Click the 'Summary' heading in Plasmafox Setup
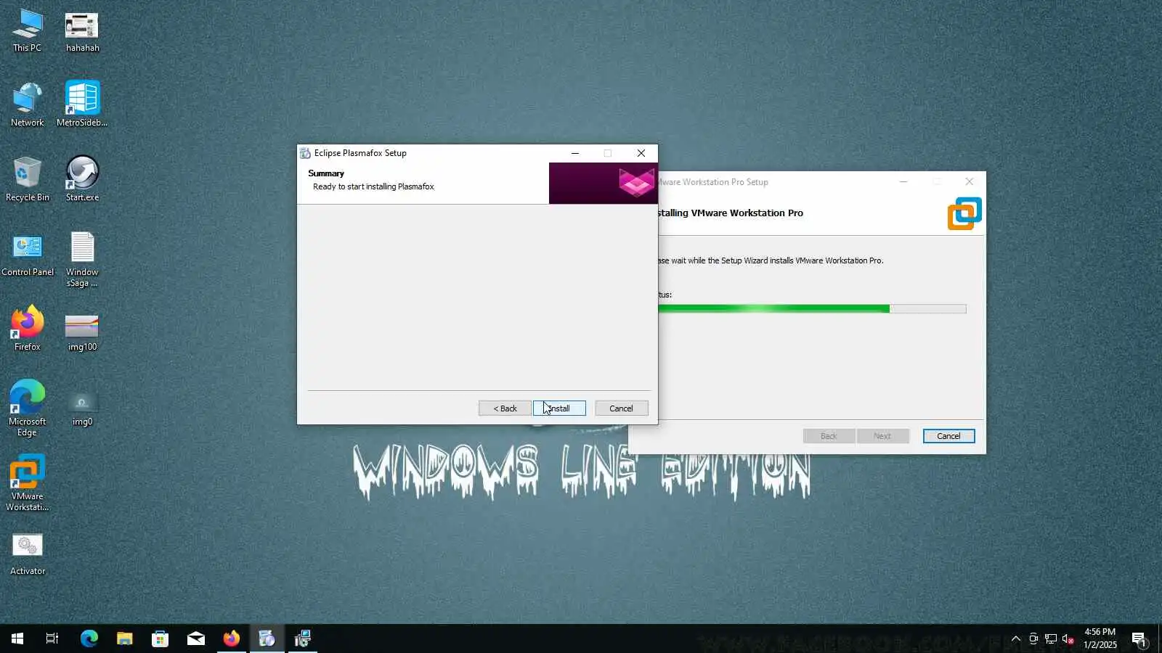 point(326,173)
